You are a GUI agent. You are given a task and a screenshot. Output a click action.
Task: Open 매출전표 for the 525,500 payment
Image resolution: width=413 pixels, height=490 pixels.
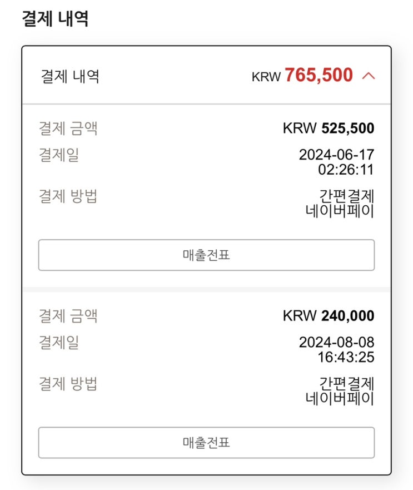pyautogui.click(x=206, y=255)
